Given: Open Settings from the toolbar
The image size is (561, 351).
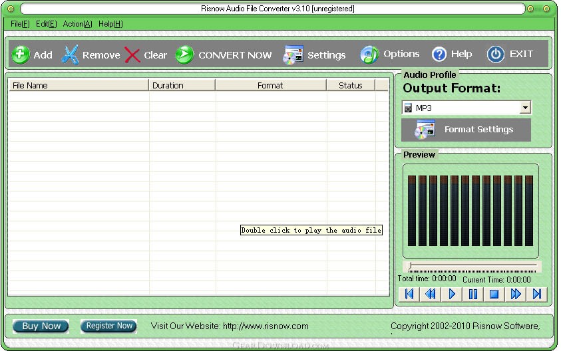Looking at the screenshot, I should (x=314, y=55).
